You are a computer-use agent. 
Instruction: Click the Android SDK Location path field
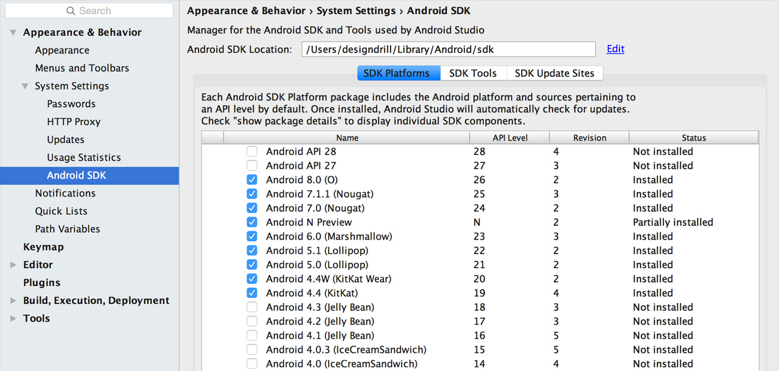click(x=448, y=49)
